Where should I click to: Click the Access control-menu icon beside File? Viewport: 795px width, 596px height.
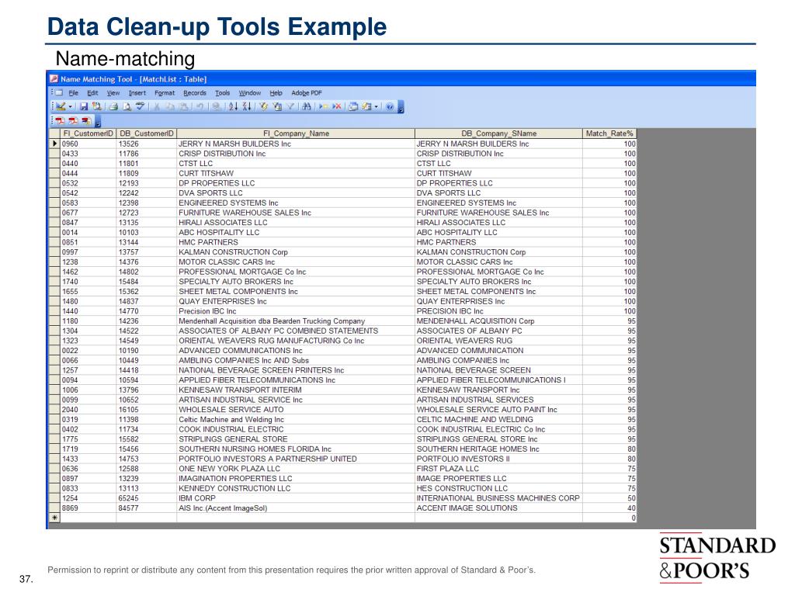tap(59, 93)
